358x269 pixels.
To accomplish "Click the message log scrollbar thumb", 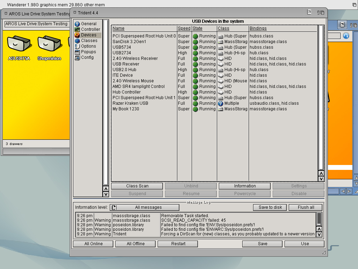I will pos(319,219).
